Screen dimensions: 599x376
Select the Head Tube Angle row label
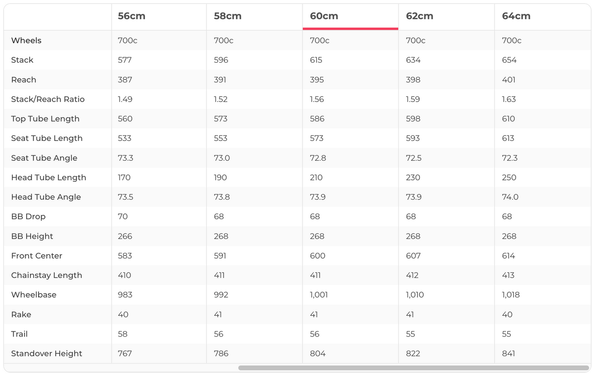(x=46, y=197)
